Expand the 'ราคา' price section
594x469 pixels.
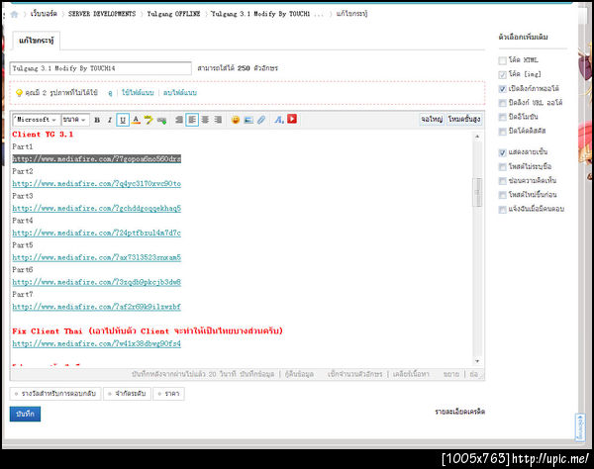pyautogui.click(x=168, y=394)
